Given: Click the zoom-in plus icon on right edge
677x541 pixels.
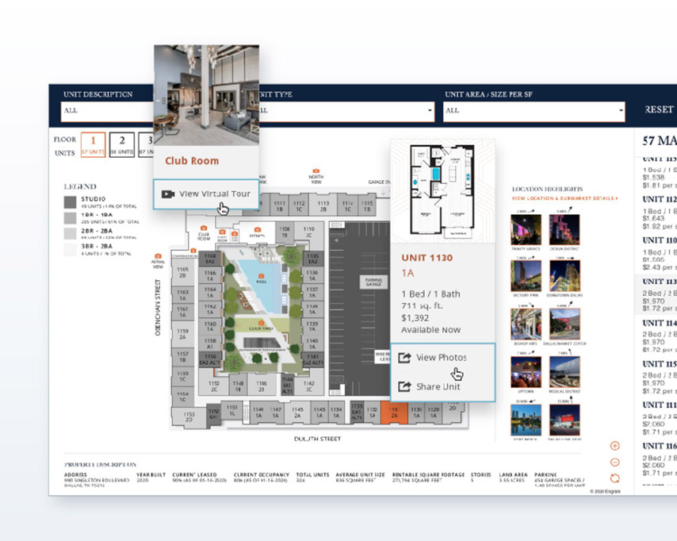Looking at the screenshot, I should pos(615,447).
